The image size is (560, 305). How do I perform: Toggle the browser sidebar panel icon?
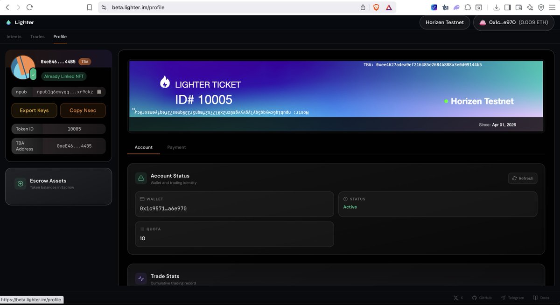tap(508, 7)
